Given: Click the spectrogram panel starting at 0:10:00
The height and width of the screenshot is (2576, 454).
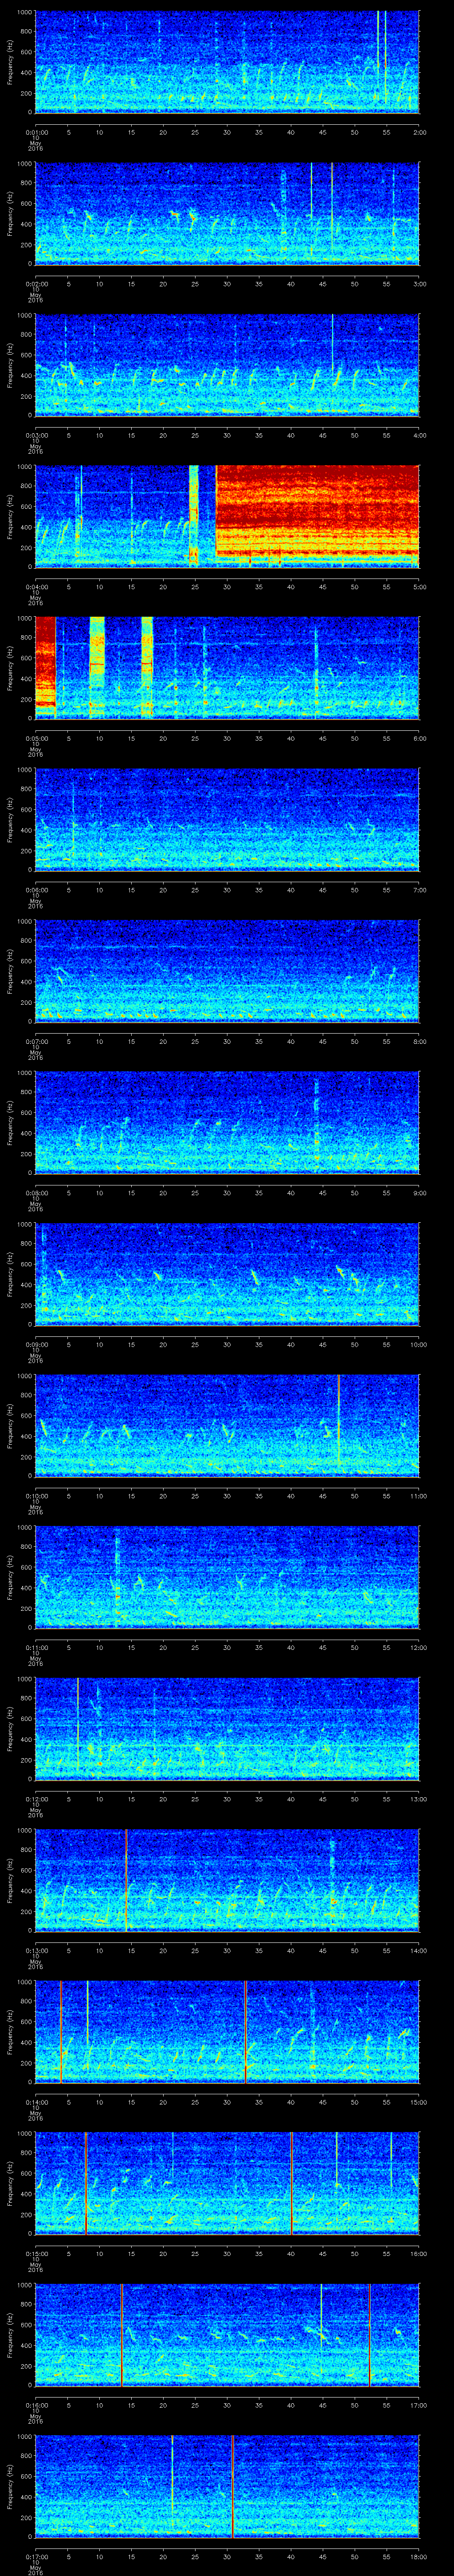Looking at the screenshot, I should tap(227, 1425).
